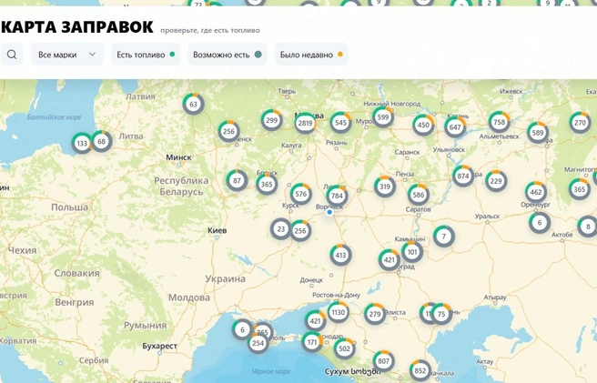Click the cluster marker 229
This screenshot has height=383, width=597.
(496, 181)
